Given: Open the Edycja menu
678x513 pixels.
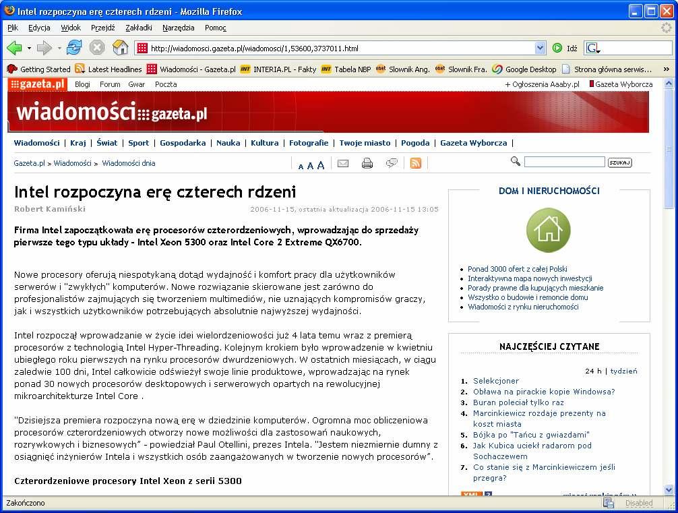Looking at the screenshot, I should click(39, 28).
